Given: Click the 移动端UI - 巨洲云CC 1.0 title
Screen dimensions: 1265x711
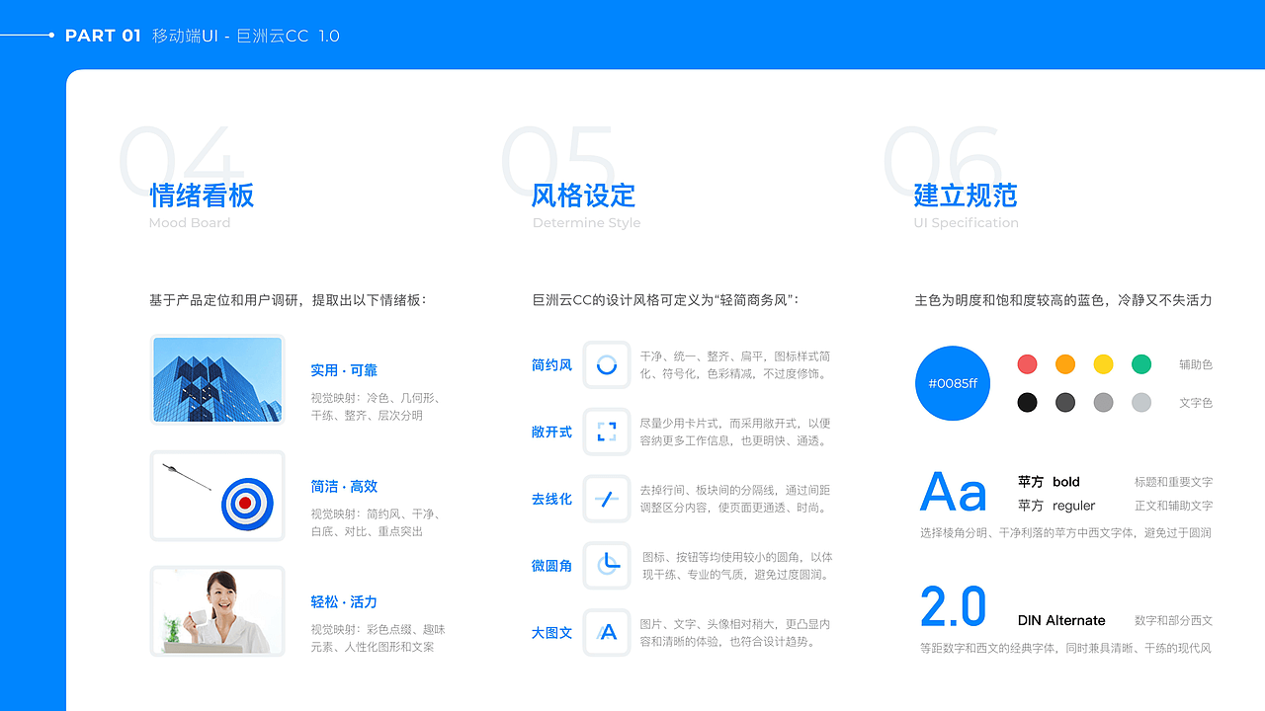Looking at the screenshot, I should pyautogui.click(x=246, y=36).
